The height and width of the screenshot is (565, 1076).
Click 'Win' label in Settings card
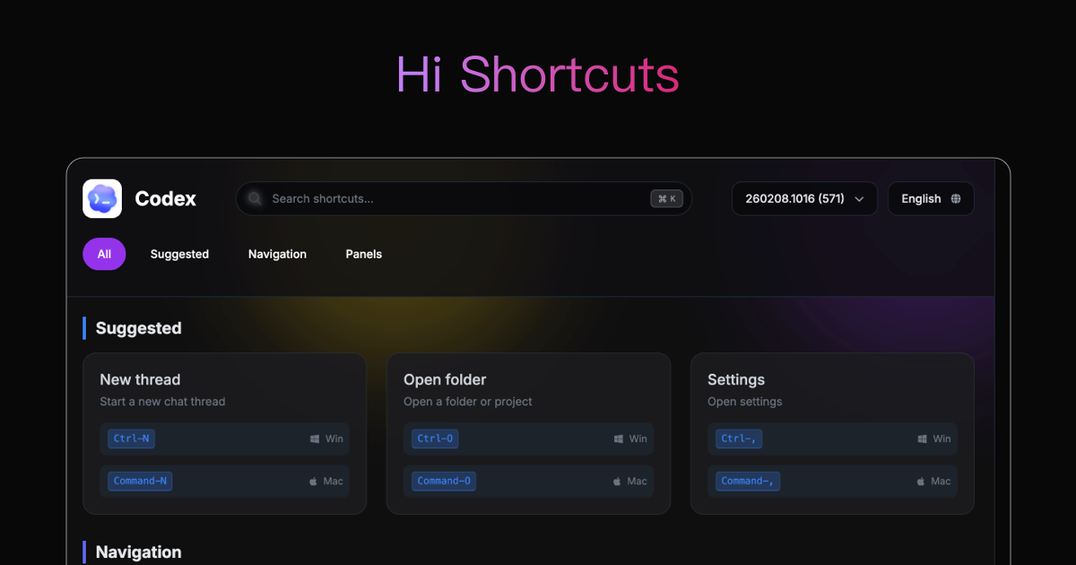click(x=941, y=439)
